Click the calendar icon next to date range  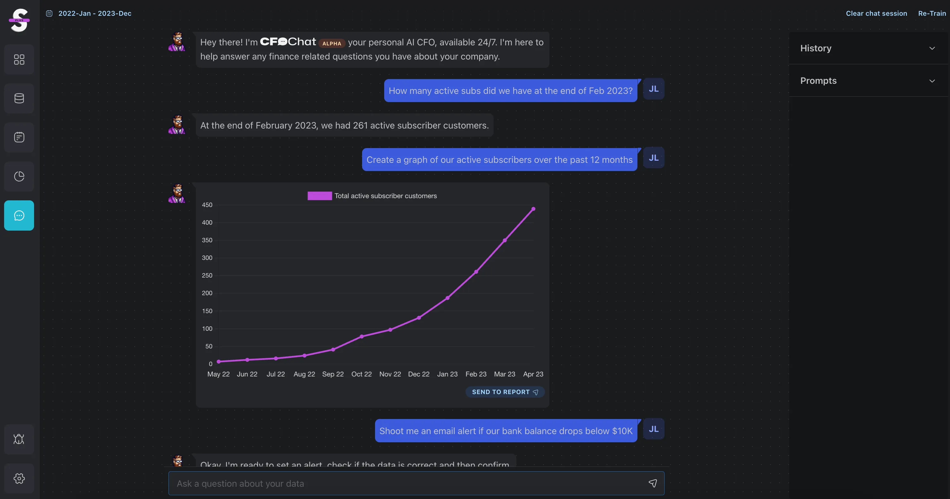click(49, 13)
